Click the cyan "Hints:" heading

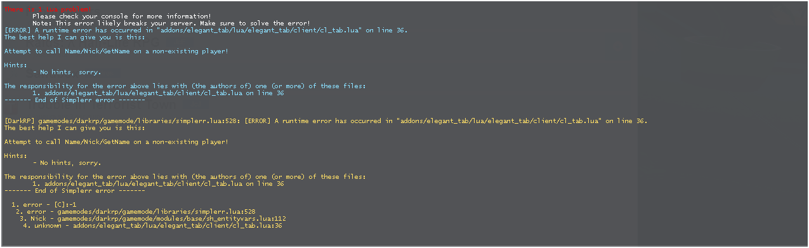click(15, 65)
